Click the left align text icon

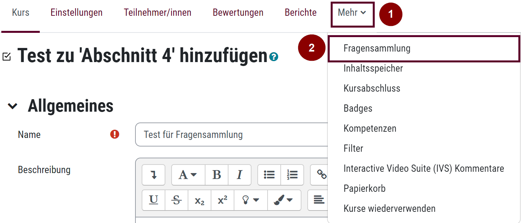[319, 200]
